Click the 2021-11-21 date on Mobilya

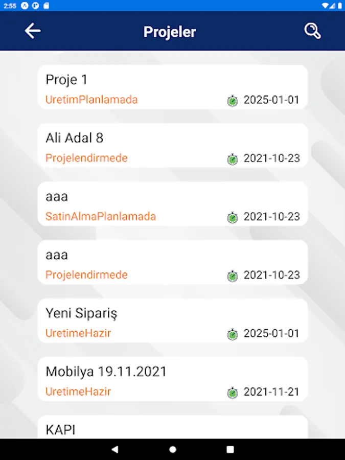[271, 392]
